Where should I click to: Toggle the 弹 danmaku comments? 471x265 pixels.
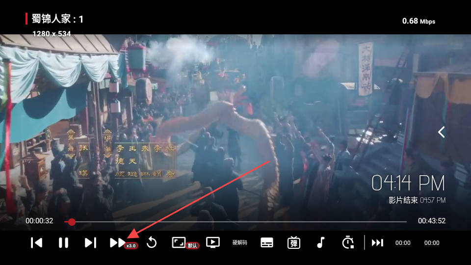click(x=294, y=242)
